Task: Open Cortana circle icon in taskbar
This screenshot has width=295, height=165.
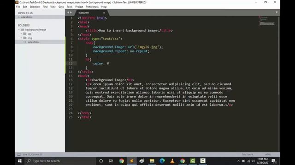Action: [x=101, y=161]
